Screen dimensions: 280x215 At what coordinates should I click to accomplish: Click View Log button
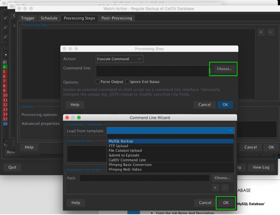coord(261,167)
